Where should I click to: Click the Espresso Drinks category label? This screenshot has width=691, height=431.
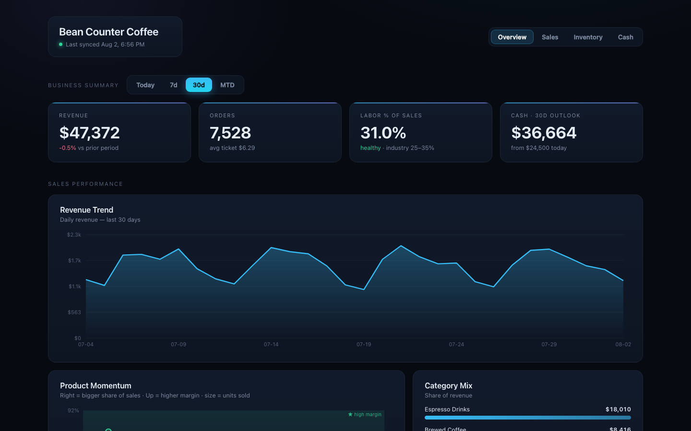[x=447, y=409]
